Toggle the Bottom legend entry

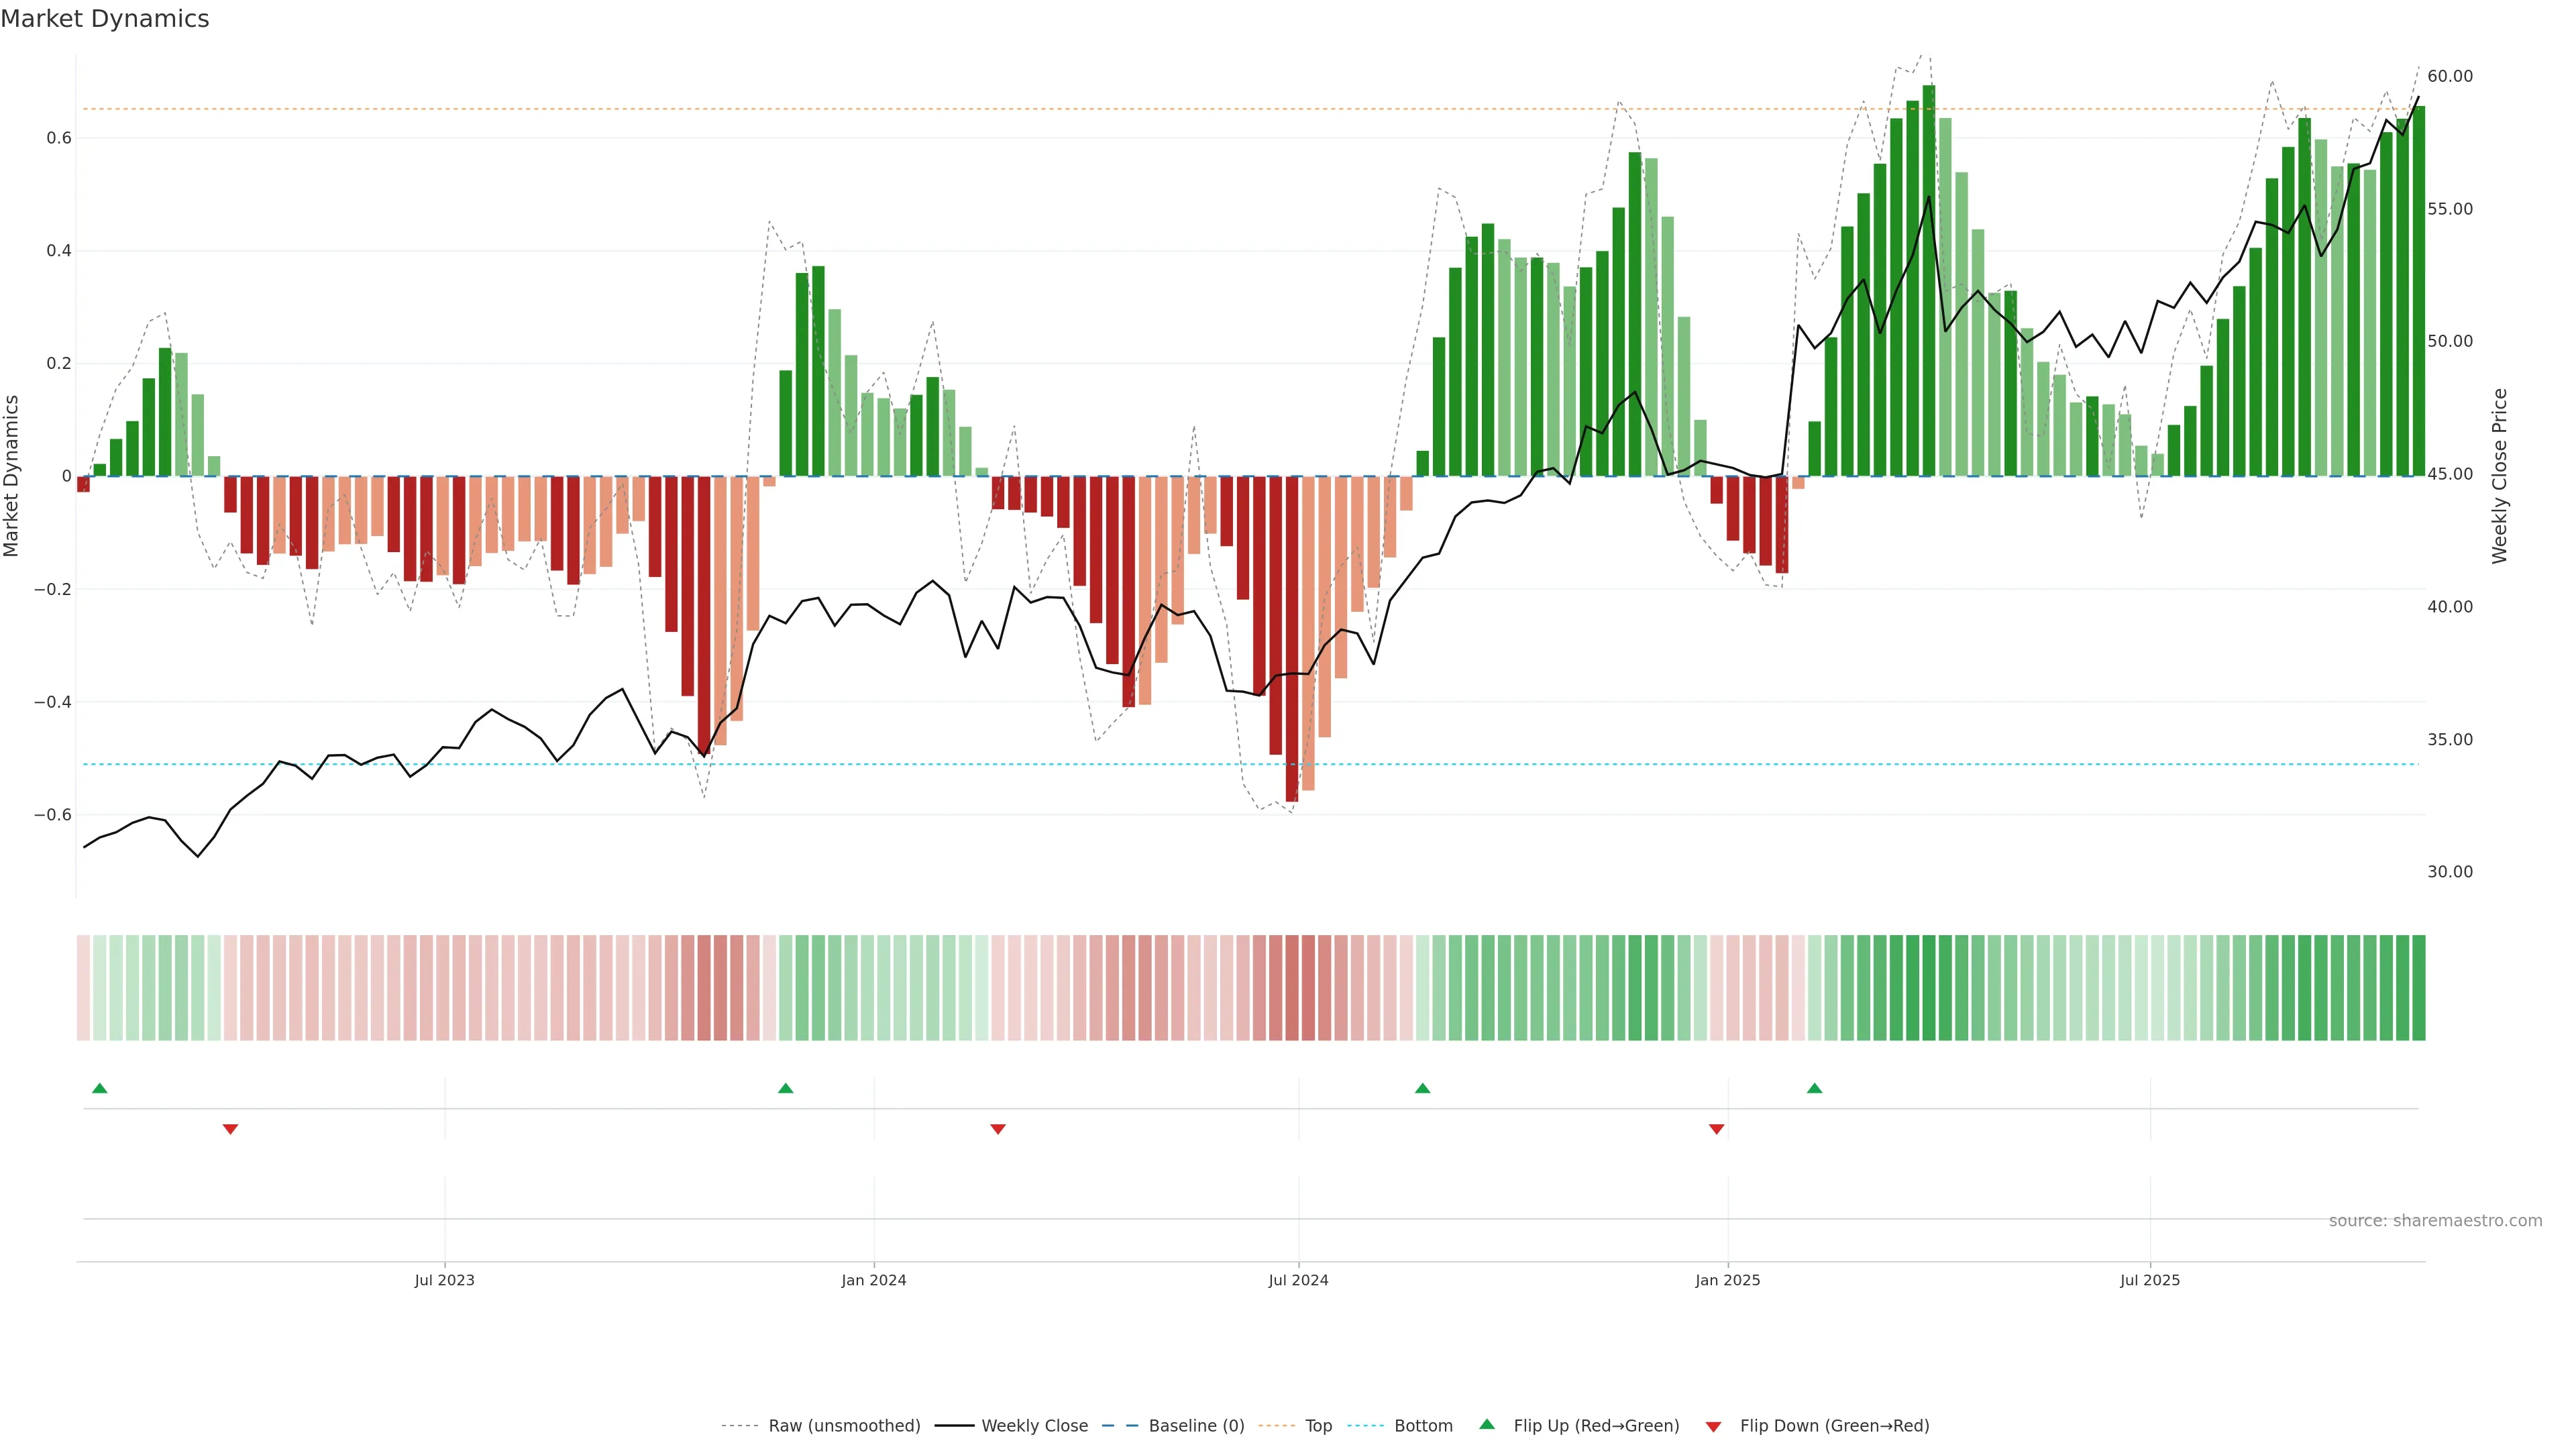1422,1426
